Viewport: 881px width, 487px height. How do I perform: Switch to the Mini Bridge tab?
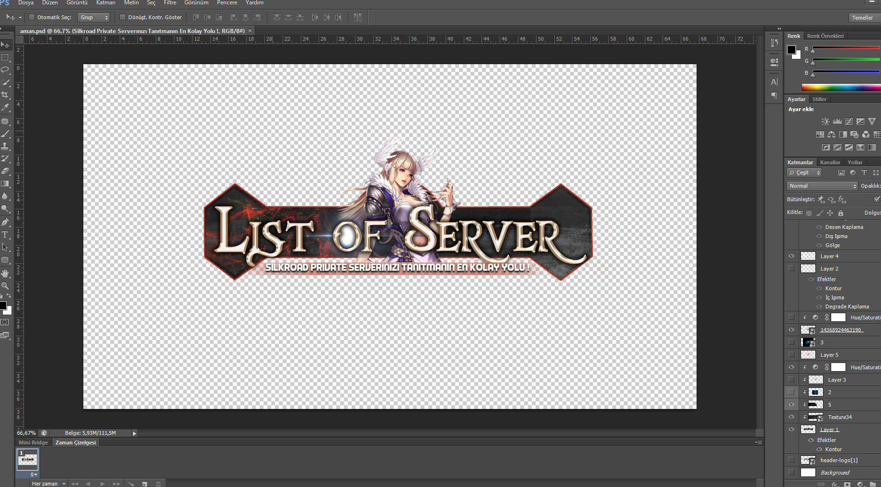[34, 442]
